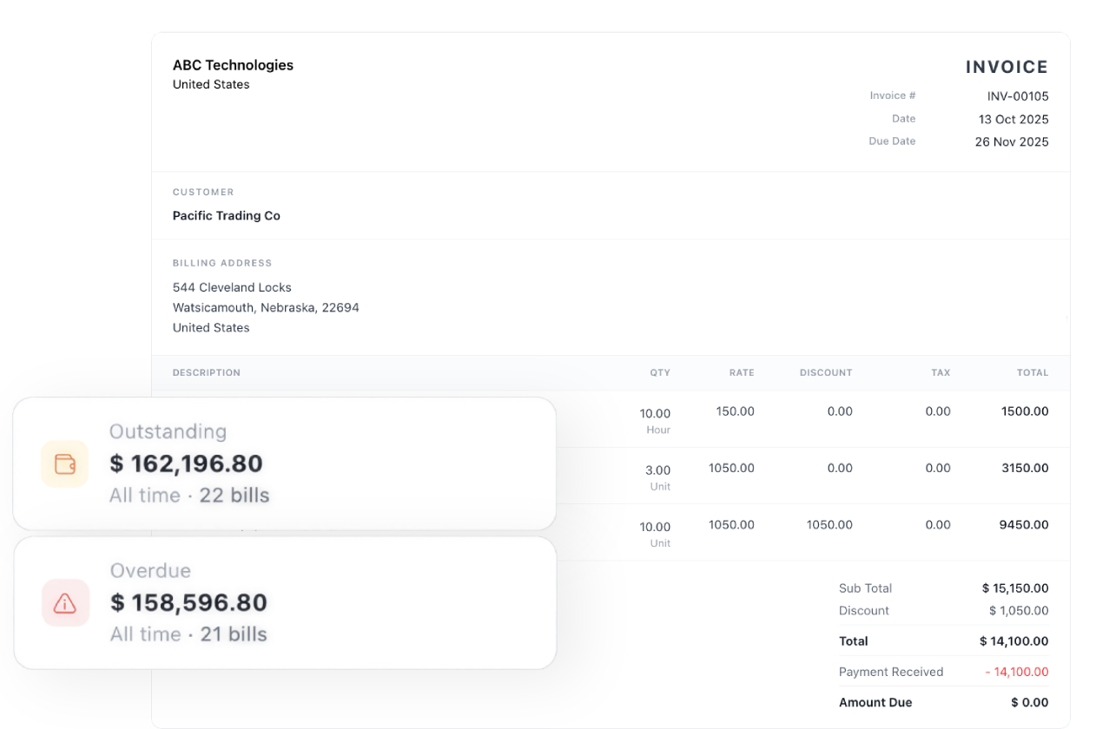Click the Outstanding amount $162,196.80
Viewport: 1096px width, 729px height.
click(x=186, y=463)
